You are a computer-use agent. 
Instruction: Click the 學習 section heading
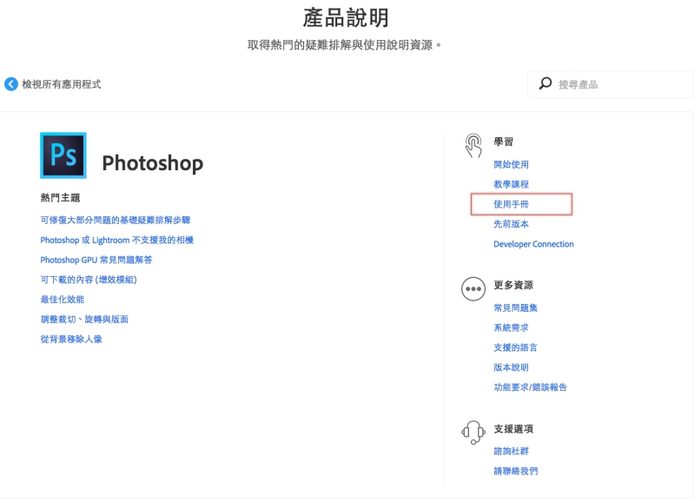504,142
